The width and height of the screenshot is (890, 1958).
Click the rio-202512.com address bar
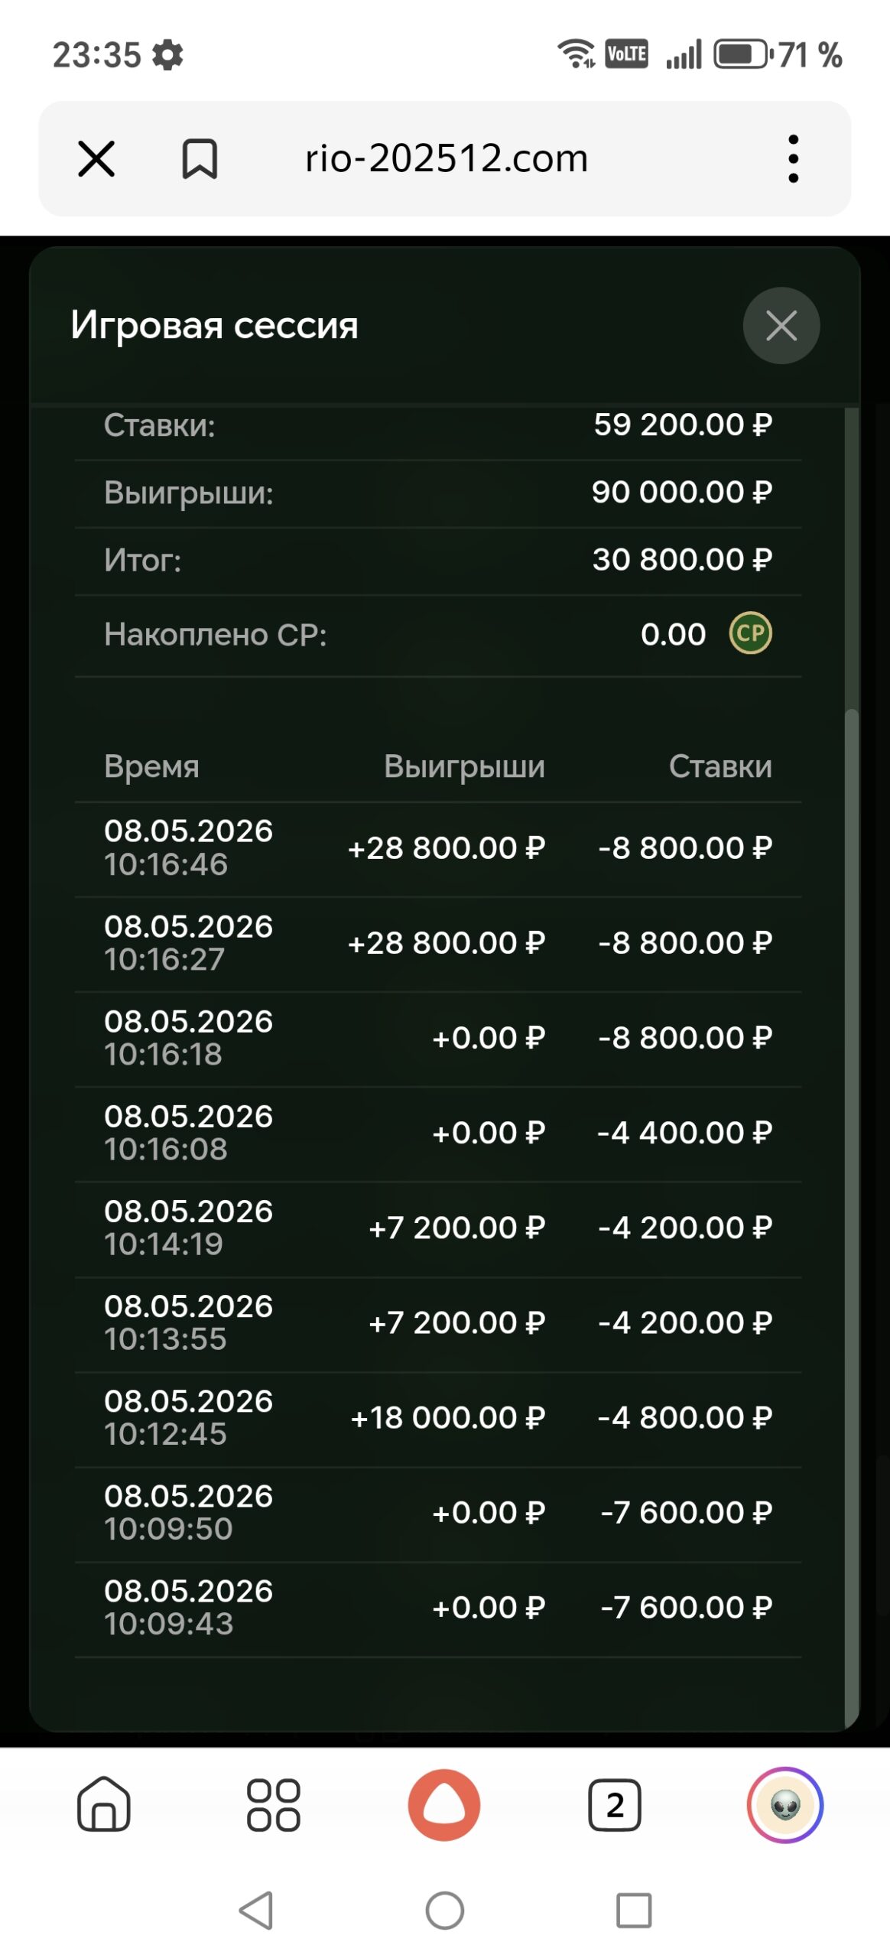[x=447, y=159]
